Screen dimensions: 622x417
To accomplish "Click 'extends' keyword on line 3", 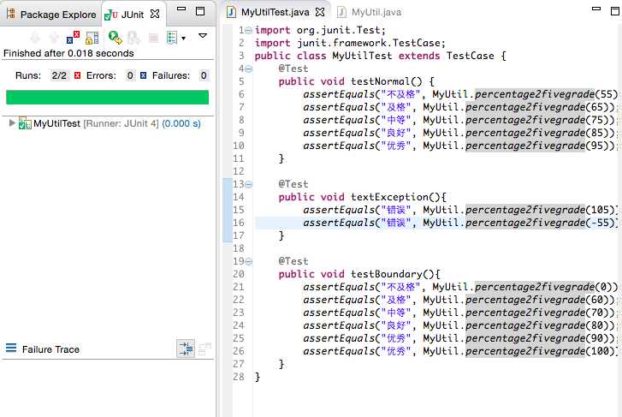I will coord(419,56).
